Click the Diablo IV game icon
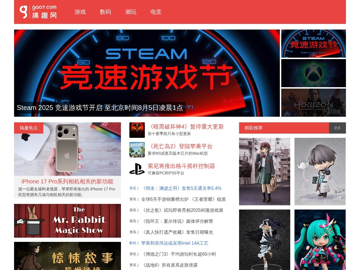 (137, 130)
